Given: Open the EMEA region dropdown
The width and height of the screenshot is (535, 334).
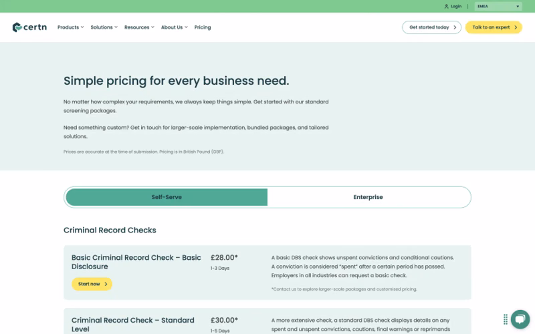Looking at the screenshot, I should (x=498, y=7).
